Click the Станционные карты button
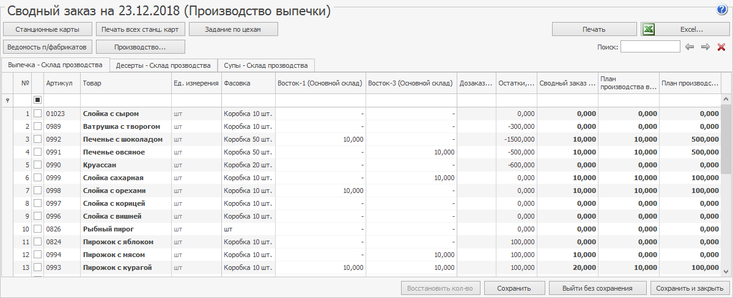The image size is (733, 298). [48, 29]
